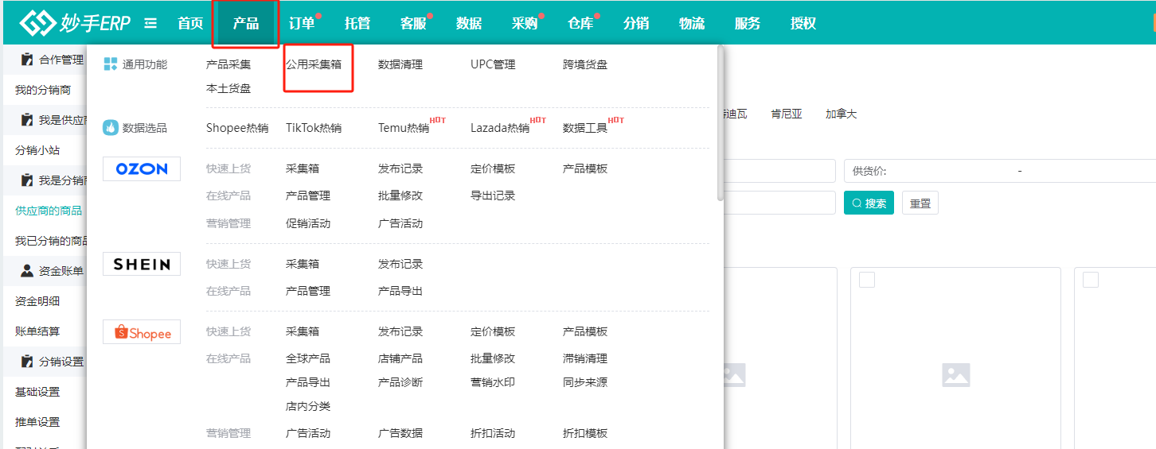Open SHEIN 产品导出
Screen dimensions: 1156x449
[x=400, y=291]
